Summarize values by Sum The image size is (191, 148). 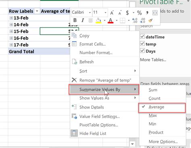click(x=162, y=90)
